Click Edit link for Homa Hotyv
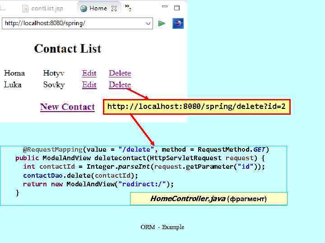This screenshot has height=243, width=325. (x=89, y=73)
